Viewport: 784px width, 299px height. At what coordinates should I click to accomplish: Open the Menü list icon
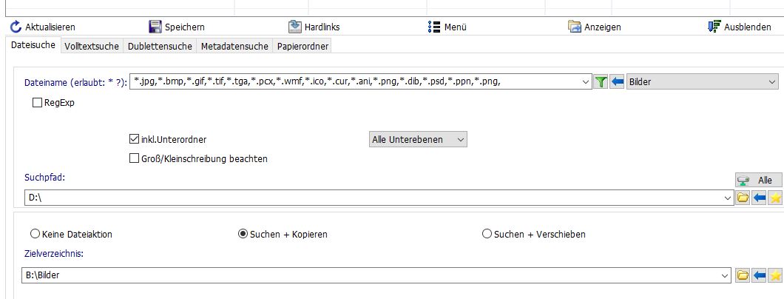(434, 27)
